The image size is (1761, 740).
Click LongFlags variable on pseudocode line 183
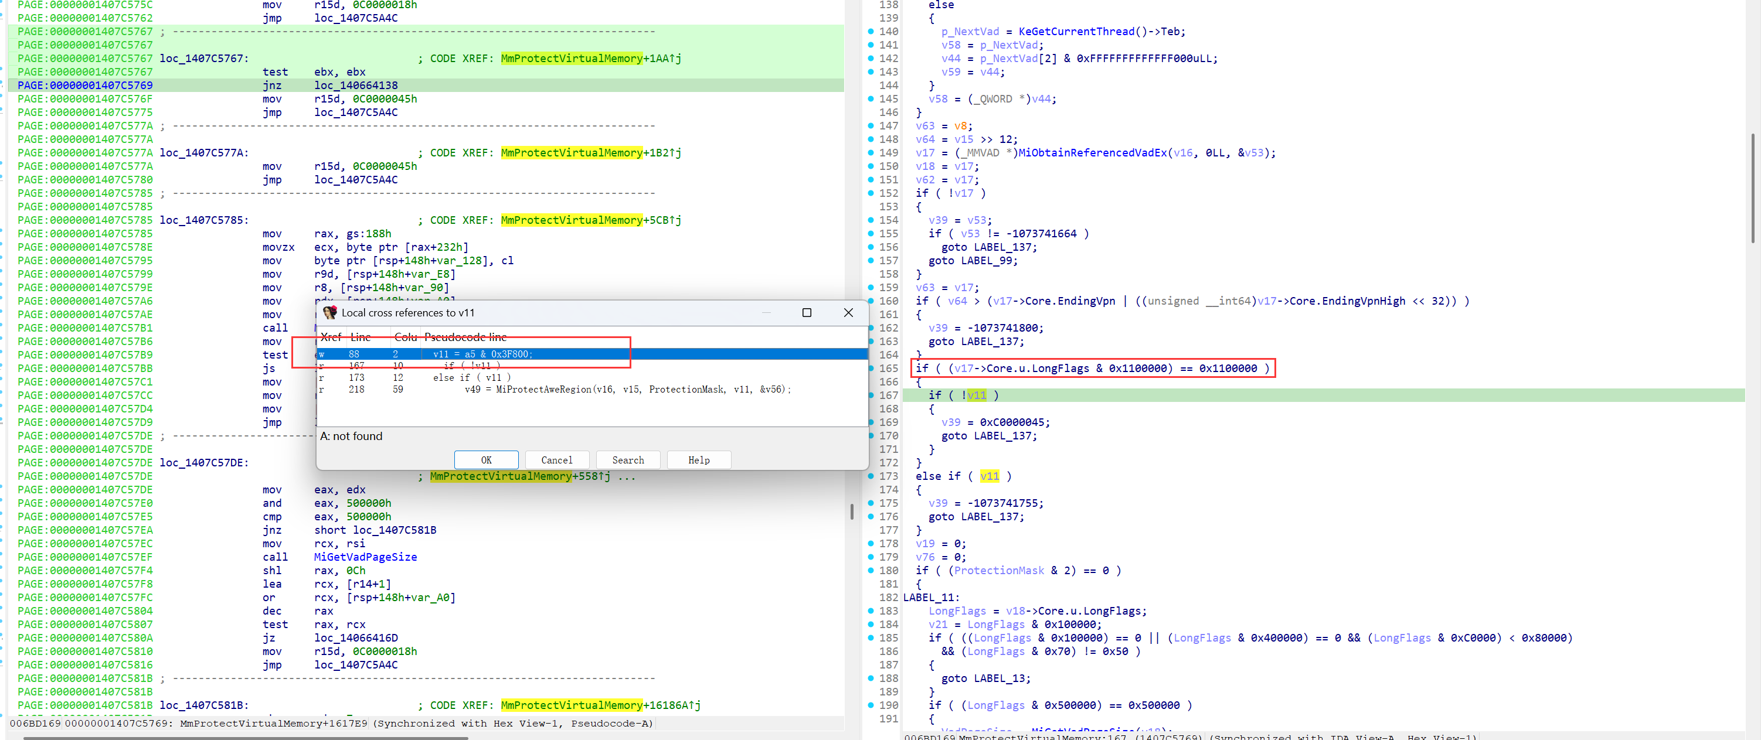(957, 611)
